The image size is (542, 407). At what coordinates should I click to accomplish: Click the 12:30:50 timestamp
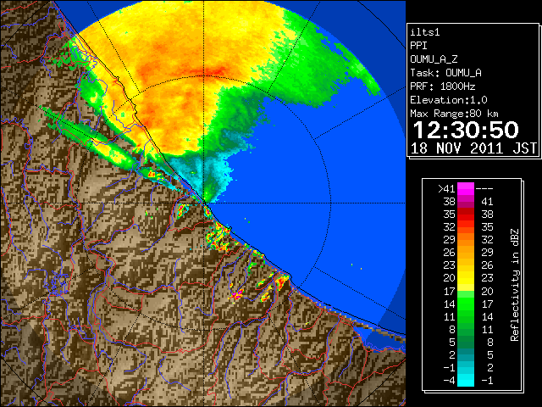point(466,130)
